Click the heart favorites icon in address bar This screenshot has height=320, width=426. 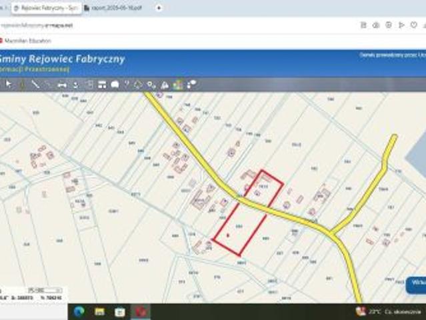tap(413, 25)
